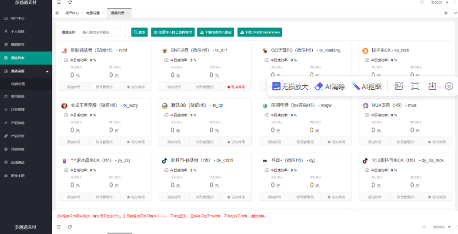
Task: Switch to the 商户中心 tab
Action: (72, 13)
